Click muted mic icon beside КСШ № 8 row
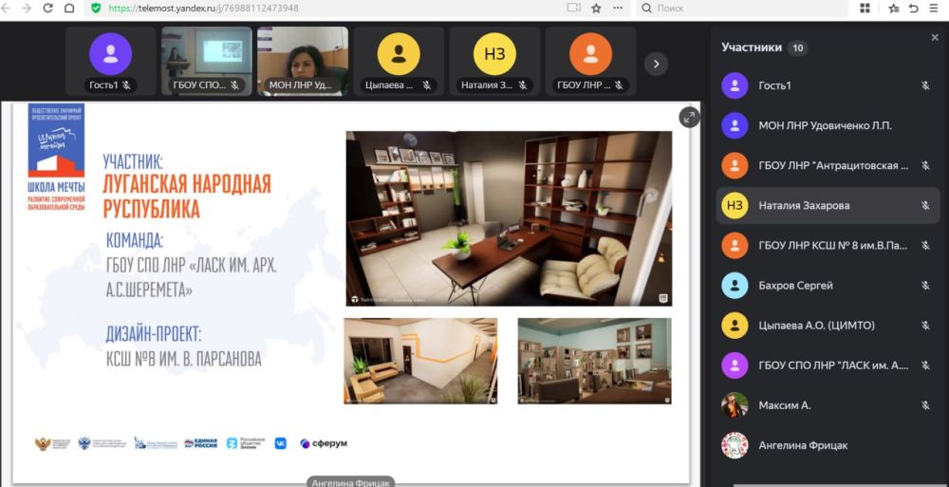The width and height of the screenshot is (949, 487). pyautogui.click(x=925, y=245)
